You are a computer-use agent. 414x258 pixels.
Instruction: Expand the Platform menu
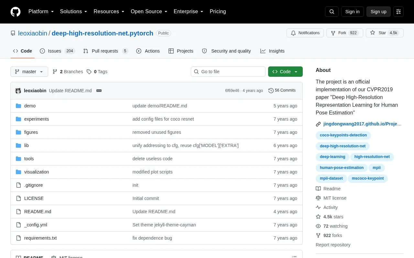(41, 12)
